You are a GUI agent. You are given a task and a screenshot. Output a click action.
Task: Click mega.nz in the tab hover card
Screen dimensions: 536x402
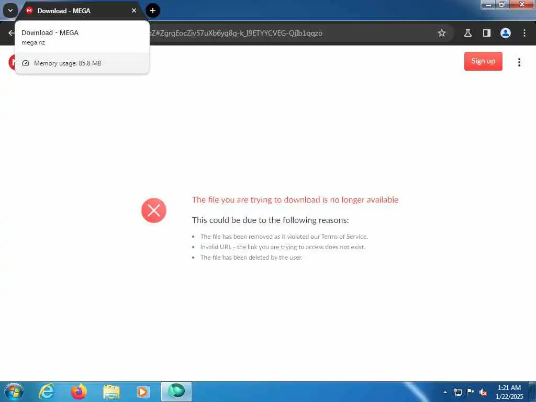click(x=33, y=43)
